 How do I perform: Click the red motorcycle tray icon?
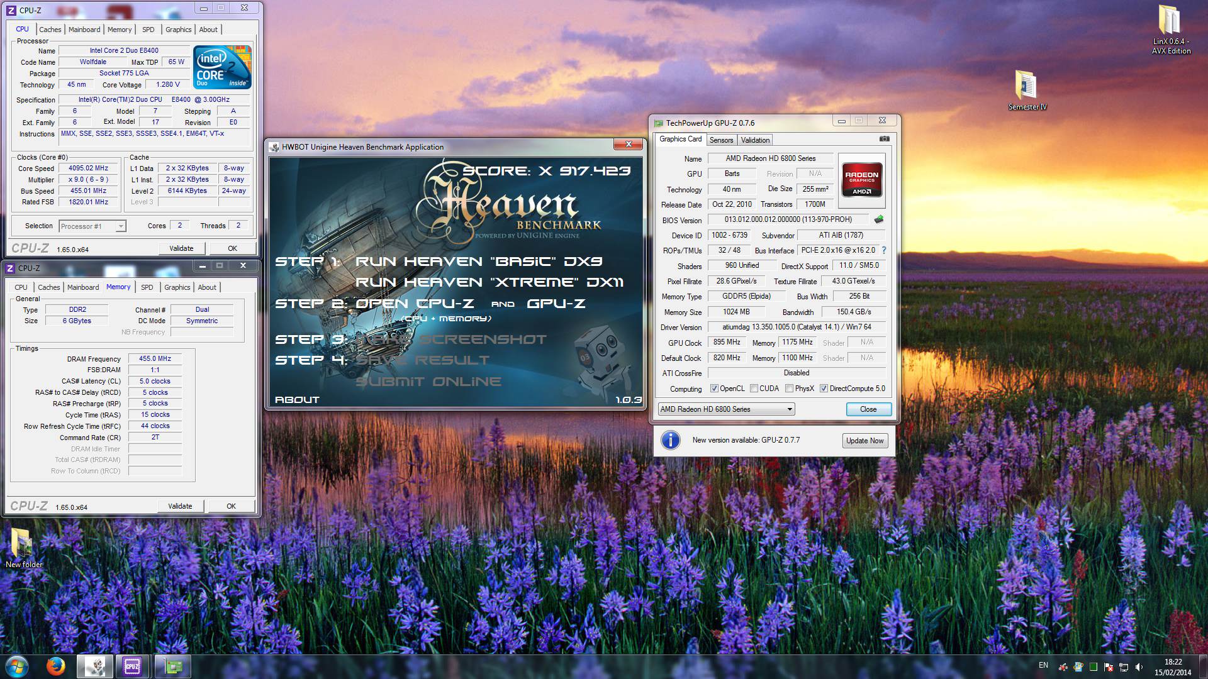coord(1063,666)
